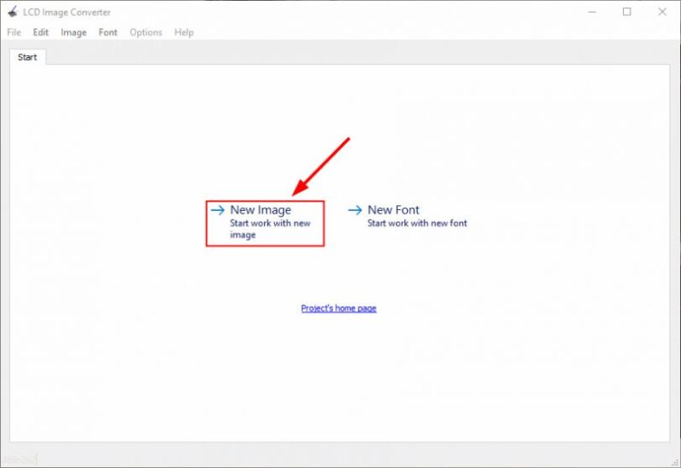681x468 pixels.
Task: Open the Options menu
Action: point(146,32)
